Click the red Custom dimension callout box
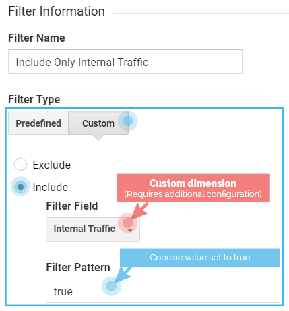 [193, 188]
